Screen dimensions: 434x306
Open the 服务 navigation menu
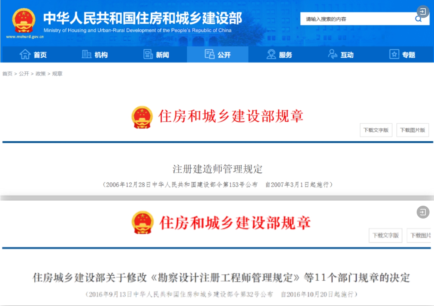pos(279,54)
